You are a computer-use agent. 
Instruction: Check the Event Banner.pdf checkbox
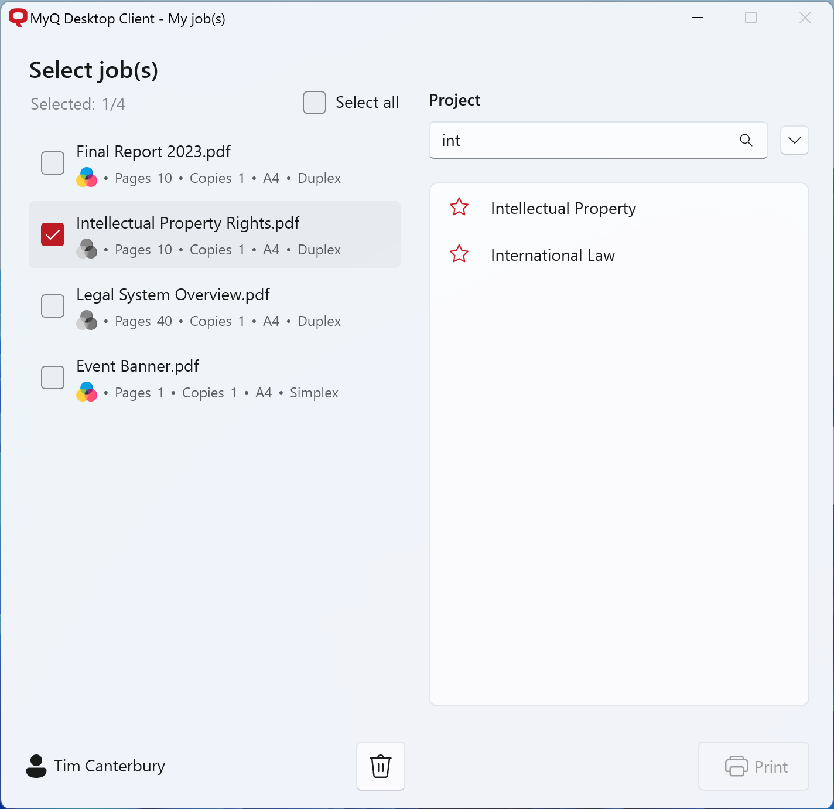(53, 378)
